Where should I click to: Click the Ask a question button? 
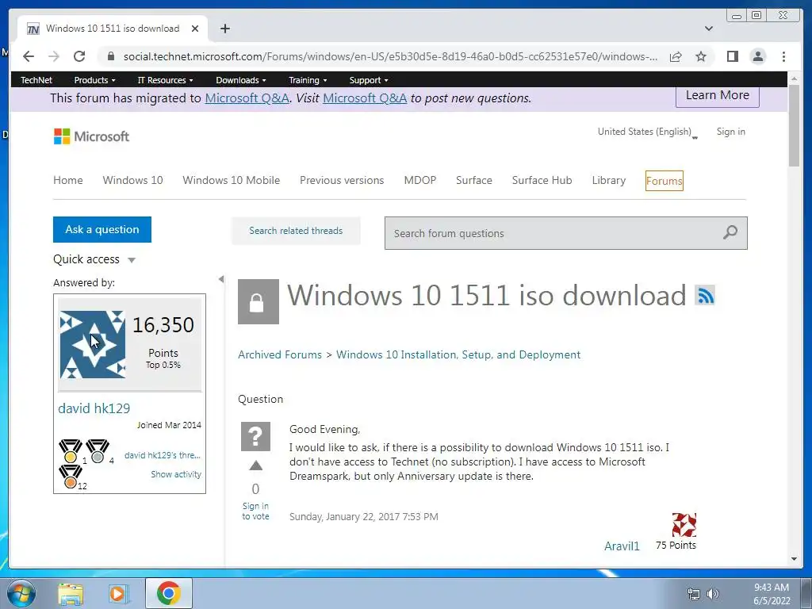tap(102, 229)
